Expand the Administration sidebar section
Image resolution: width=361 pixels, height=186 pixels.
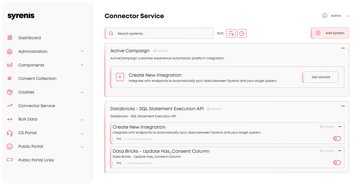tap(82, 51)
